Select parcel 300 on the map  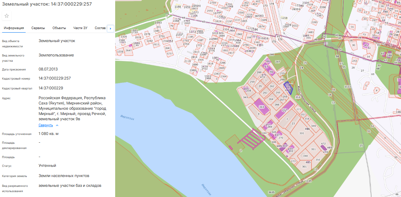click(x=301, y=134)
